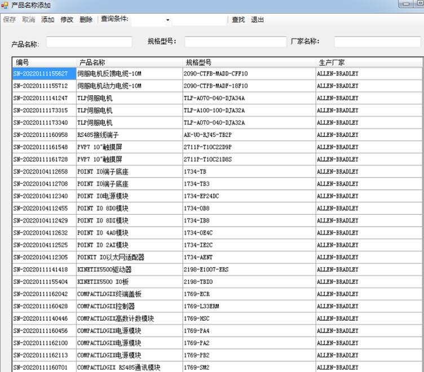This screenshot has height=372, width=424.
Task: Click the 删除 toolbar button
Action: coord(86,20)
